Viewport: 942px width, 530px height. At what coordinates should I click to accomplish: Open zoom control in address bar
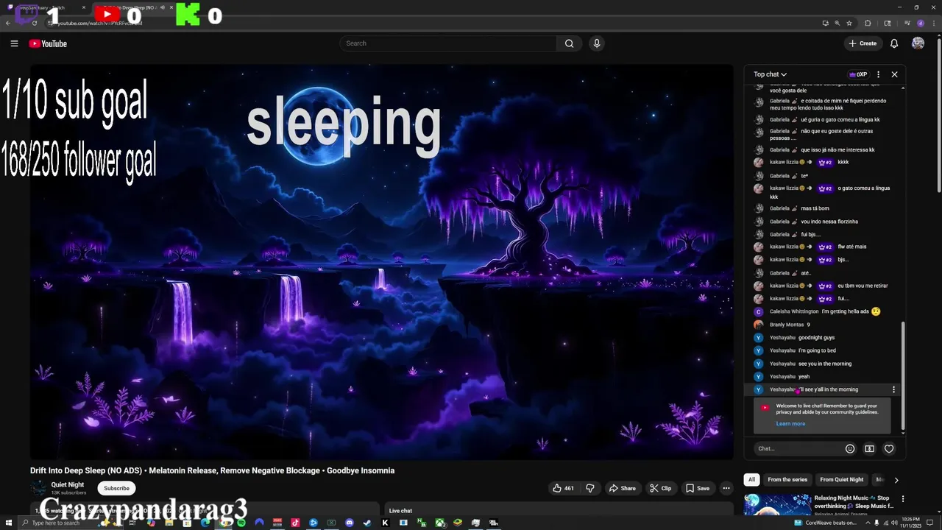(x=837, y=23)
